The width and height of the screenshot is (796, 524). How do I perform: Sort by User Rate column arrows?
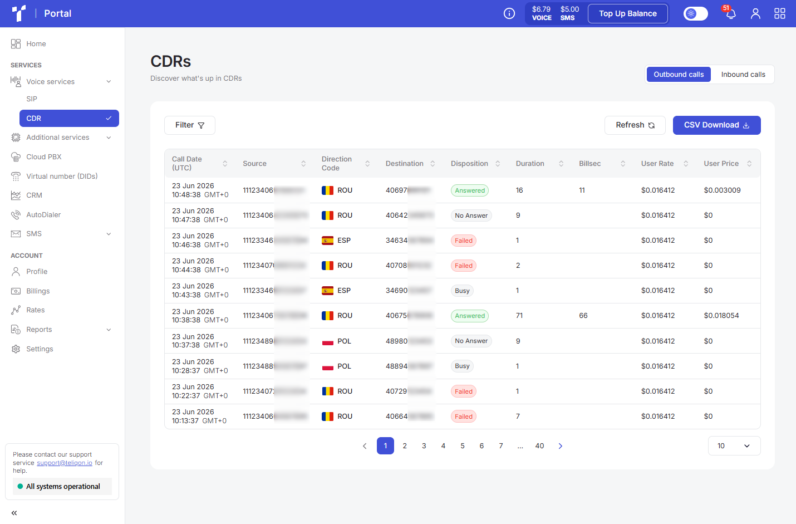pos(686,164)
